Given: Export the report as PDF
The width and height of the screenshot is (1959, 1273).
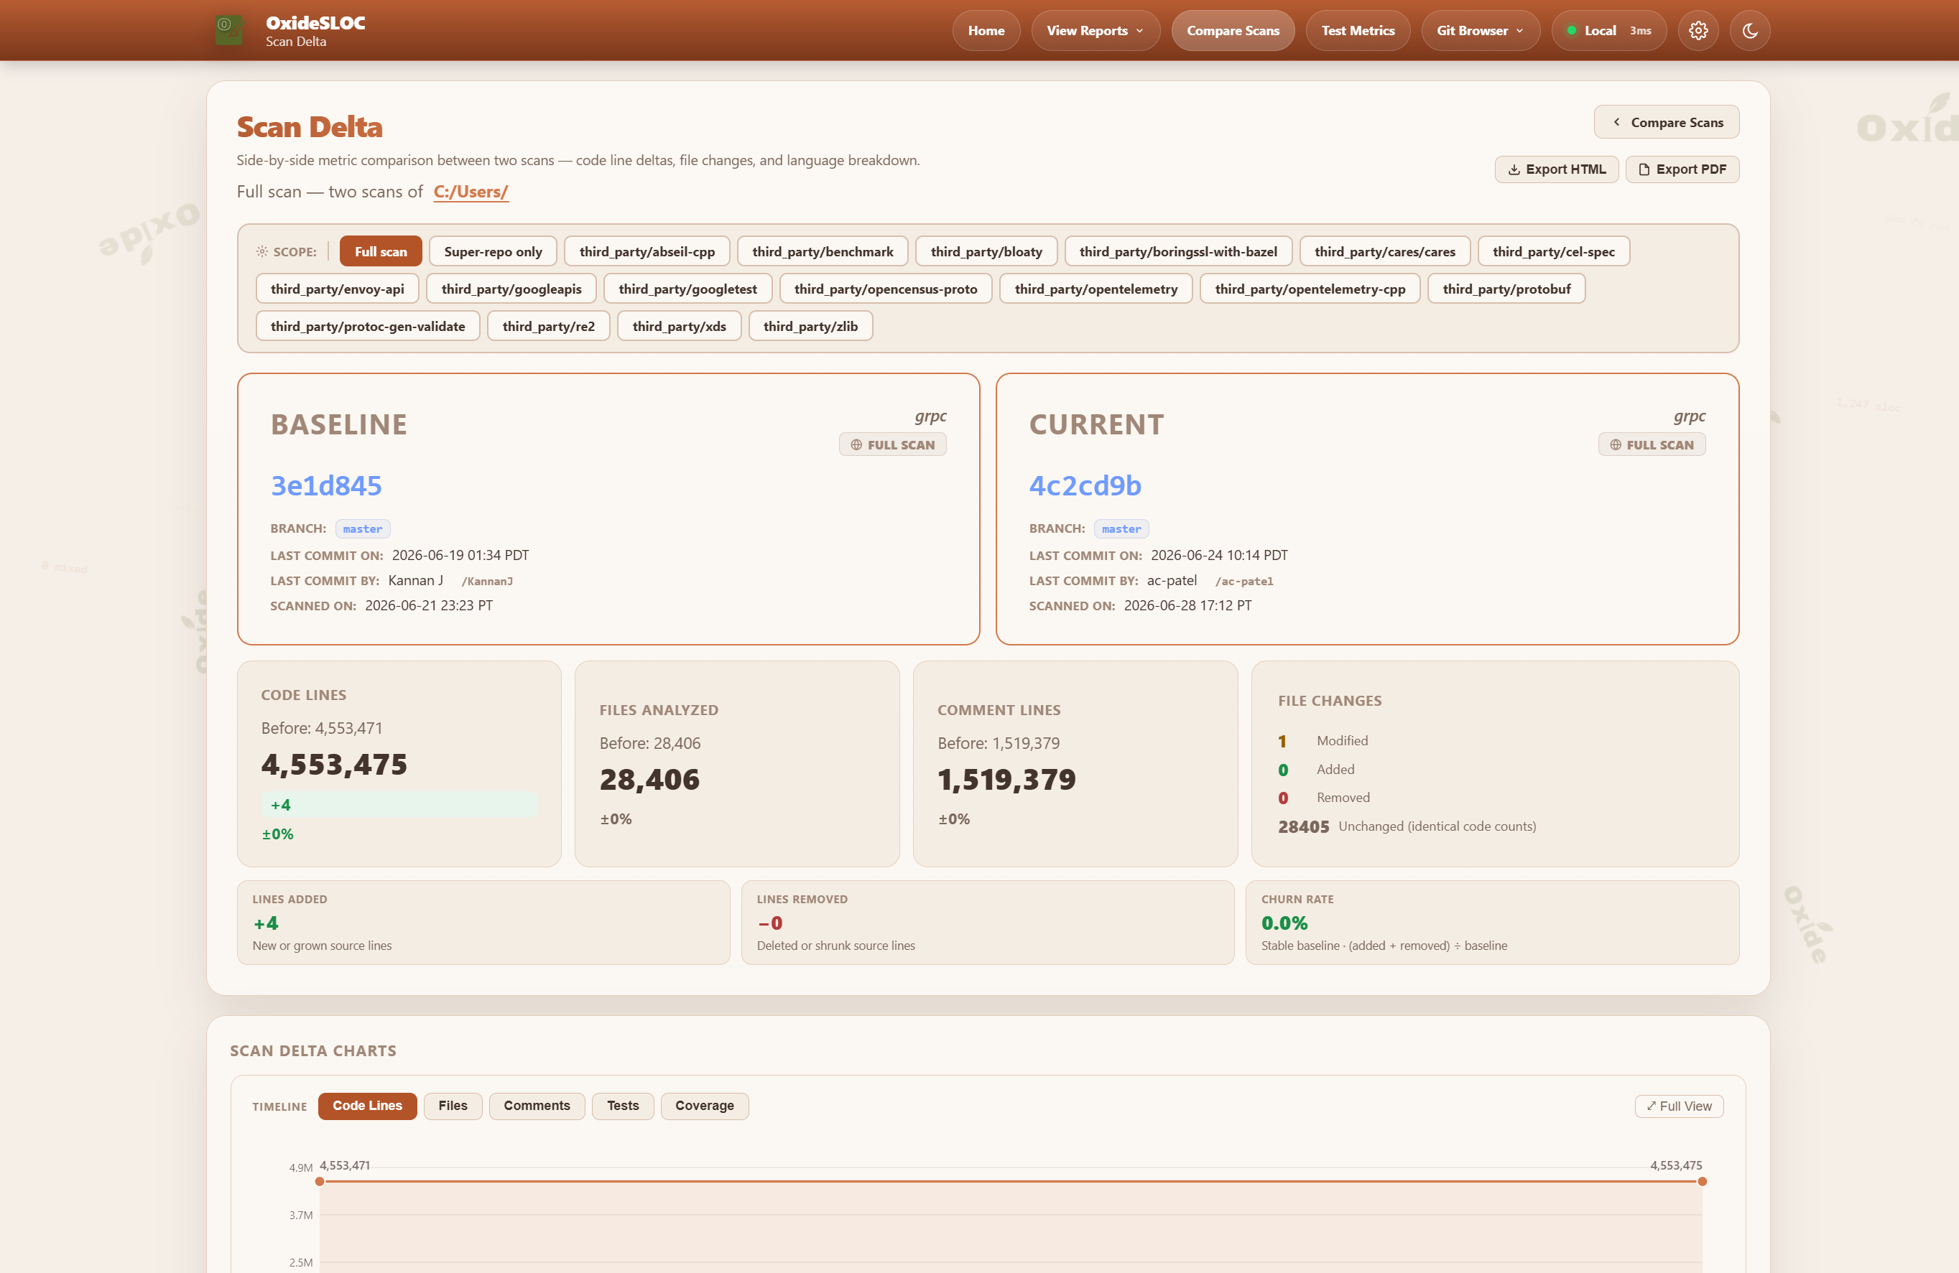Looking at the screenshot, I should (1682, 169).
